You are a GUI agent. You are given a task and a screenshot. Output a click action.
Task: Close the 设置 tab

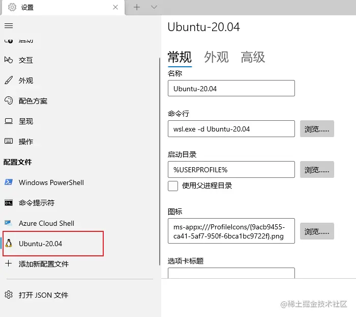coord(115,7)
